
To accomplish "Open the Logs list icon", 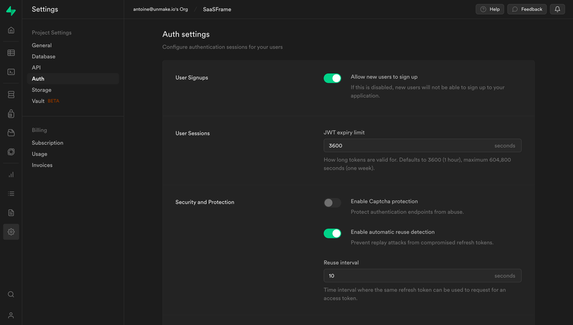I will [11, 194].
